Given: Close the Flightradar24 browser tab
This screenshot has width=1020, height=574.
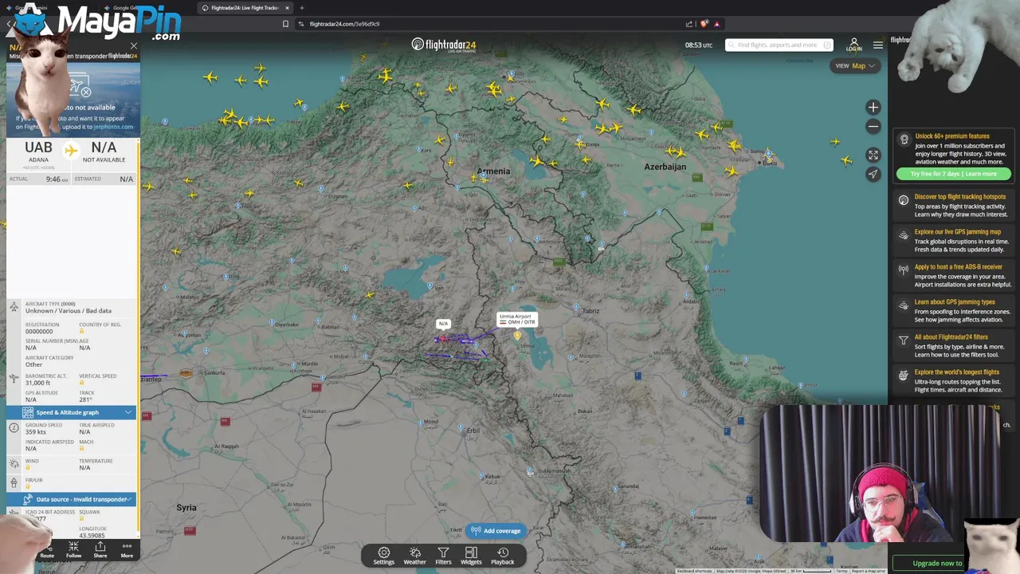Looking at the screenshot, I should 288,8.
